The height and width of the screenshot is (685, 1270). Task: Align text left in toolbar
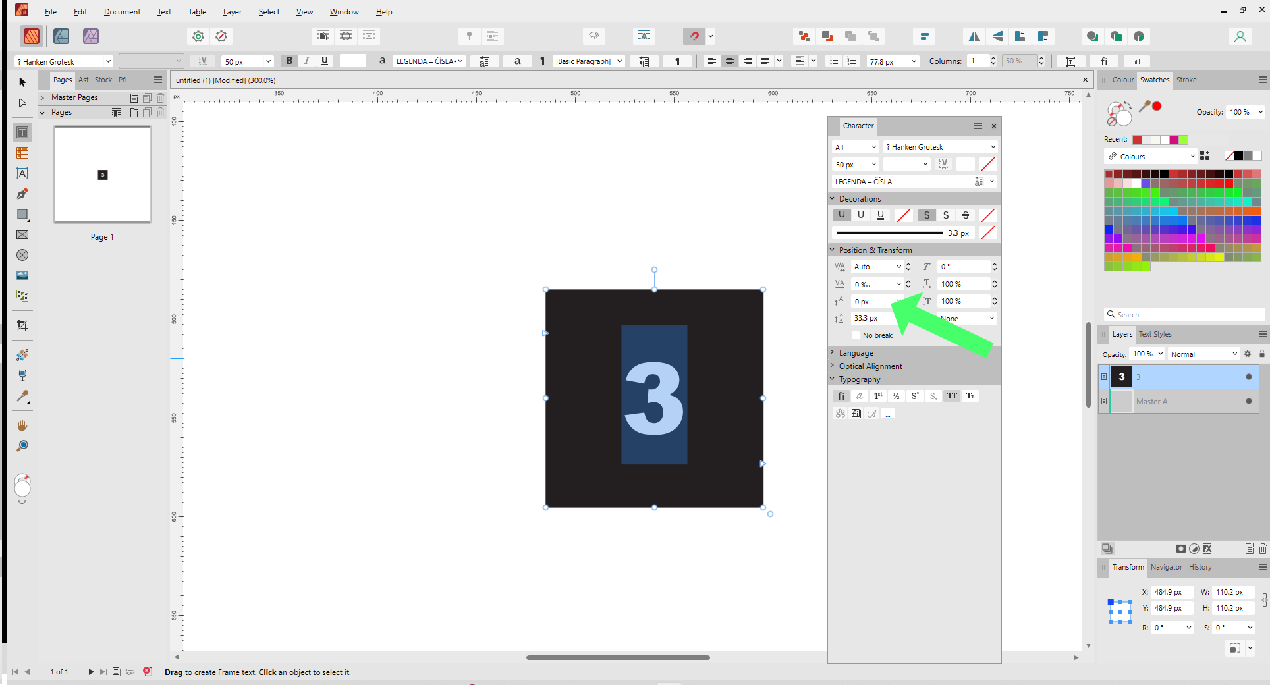click(711, 61)
